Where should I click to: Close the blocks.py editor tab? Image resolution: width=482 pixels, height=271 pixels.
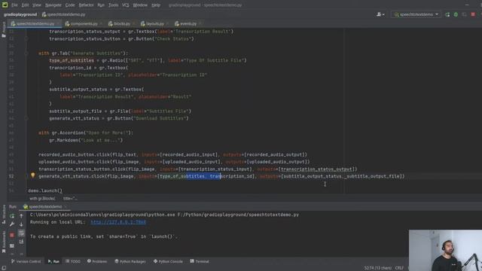tap(134, 23)
